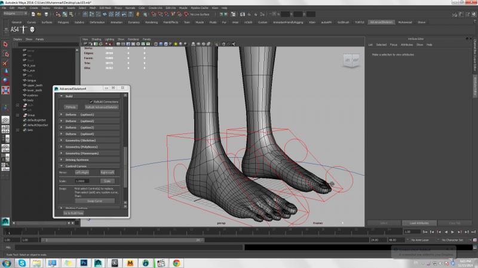Toggle the Rebuild Connections checkbox
478x268 pixels.
point(91,102)
